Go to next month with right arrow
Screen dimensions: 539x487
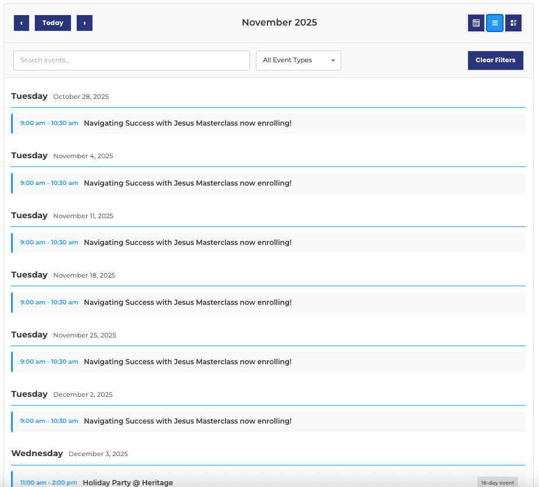pos(84,23)
